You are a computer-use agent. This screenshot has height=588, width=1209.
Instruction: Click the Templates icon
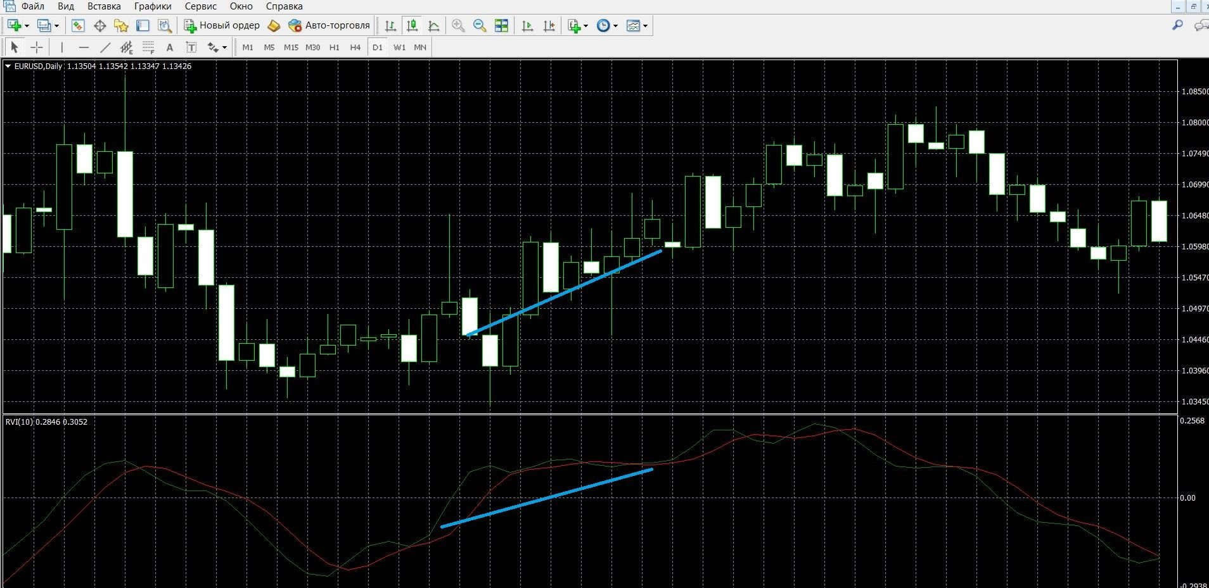pyautogui.click(x=633, y=26)
